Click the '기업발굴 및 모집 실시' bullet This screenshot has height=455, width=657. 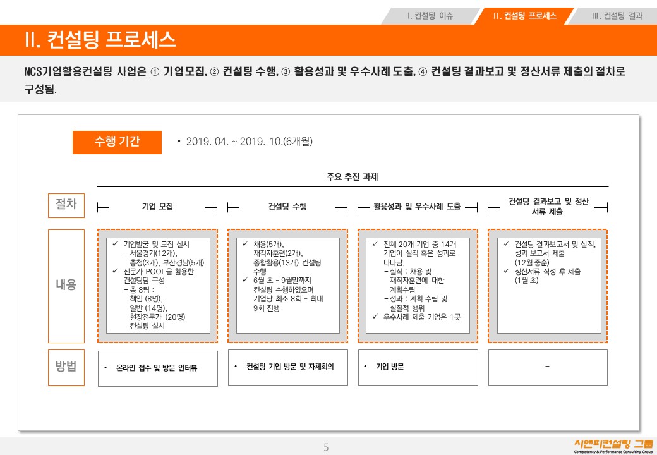point(156,244)
